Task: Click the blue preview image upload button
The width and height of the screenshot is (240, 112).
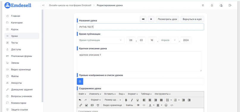Action: pyautogui.click(x=80, y=82)
